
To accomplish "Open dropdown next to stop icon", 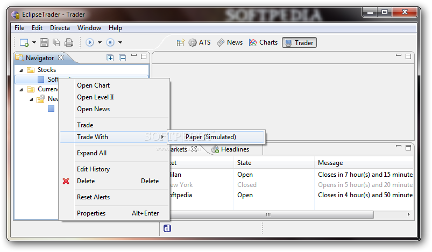I will 120,42.
